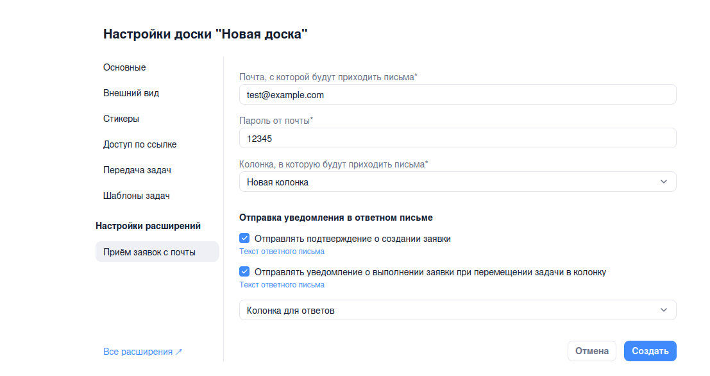Open Передача задач settings
710x376 pixels.
pyautogui.click(x=137, y=170)
